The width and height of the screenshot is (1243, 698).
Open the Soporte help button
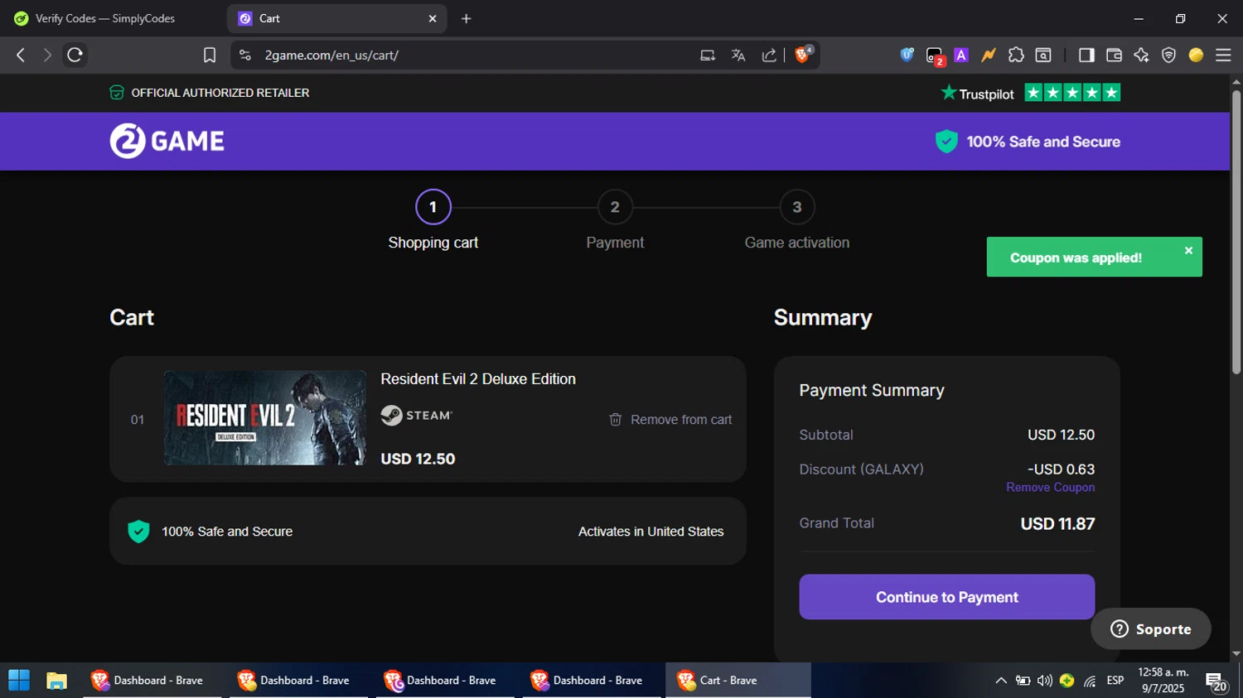(x=1150, y=629)
